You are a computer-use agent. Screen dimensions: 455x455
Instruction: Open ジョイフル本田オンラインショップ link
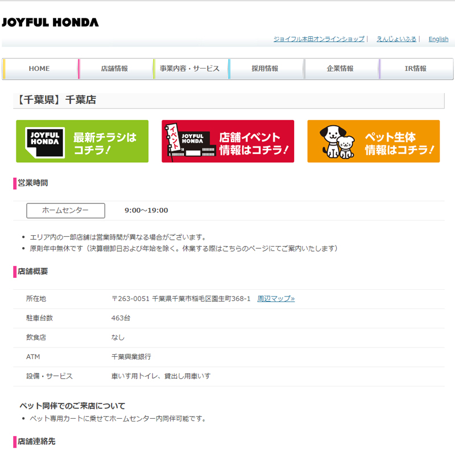click(318, 39)
